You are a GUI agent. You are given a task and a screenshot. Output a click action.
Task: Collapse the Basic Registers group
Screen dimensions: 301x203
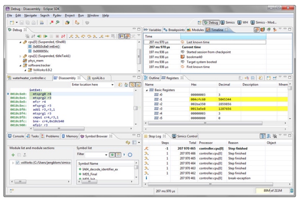pyautogui.click(x=147, y=90)
